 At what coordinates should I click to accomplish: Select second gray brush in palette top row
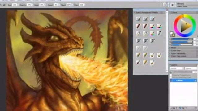[x=145, y=19]
